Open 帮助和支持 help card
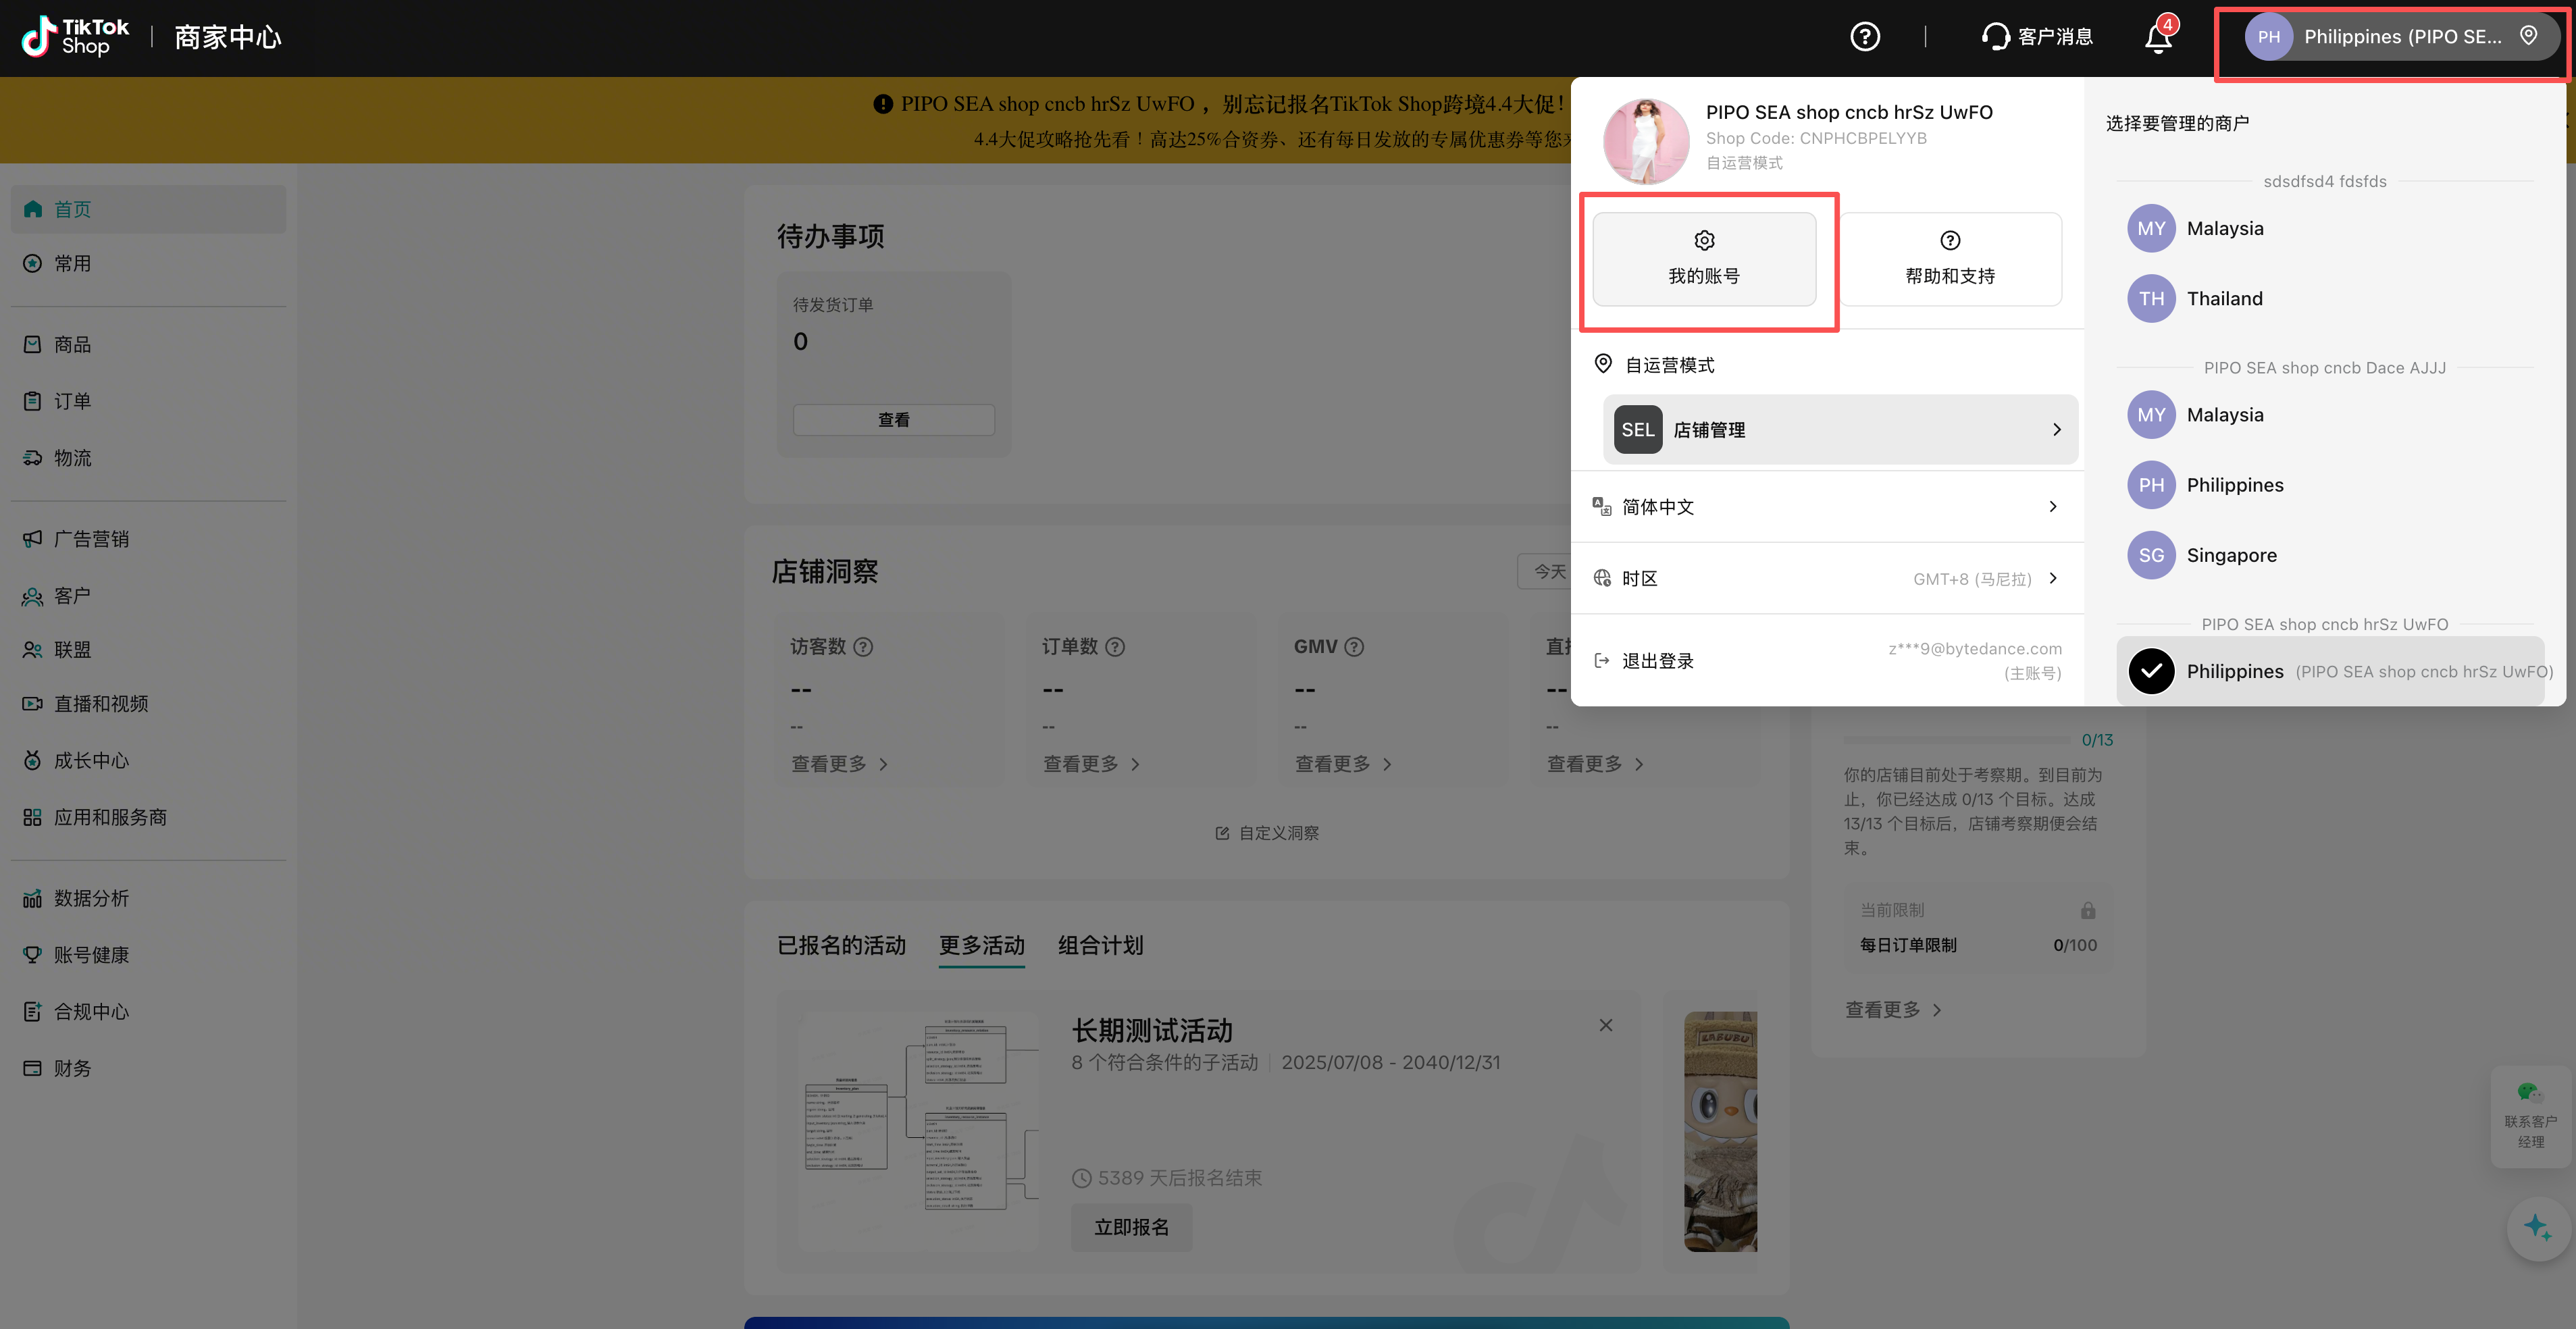The image size is (2576, 1329). pyautogui.click(x=1949, y=259)
